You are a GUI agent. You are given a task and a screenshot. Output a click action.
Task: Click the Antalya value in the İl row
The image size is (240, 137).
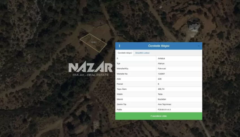point(161,58)
